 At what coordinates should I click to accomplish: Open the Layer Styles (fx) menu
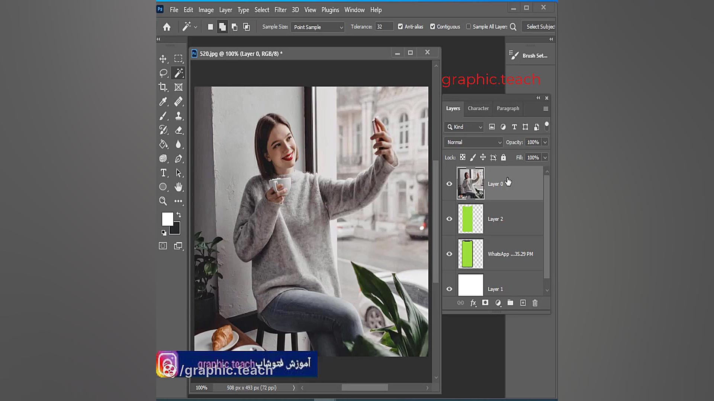pos(473,303)
